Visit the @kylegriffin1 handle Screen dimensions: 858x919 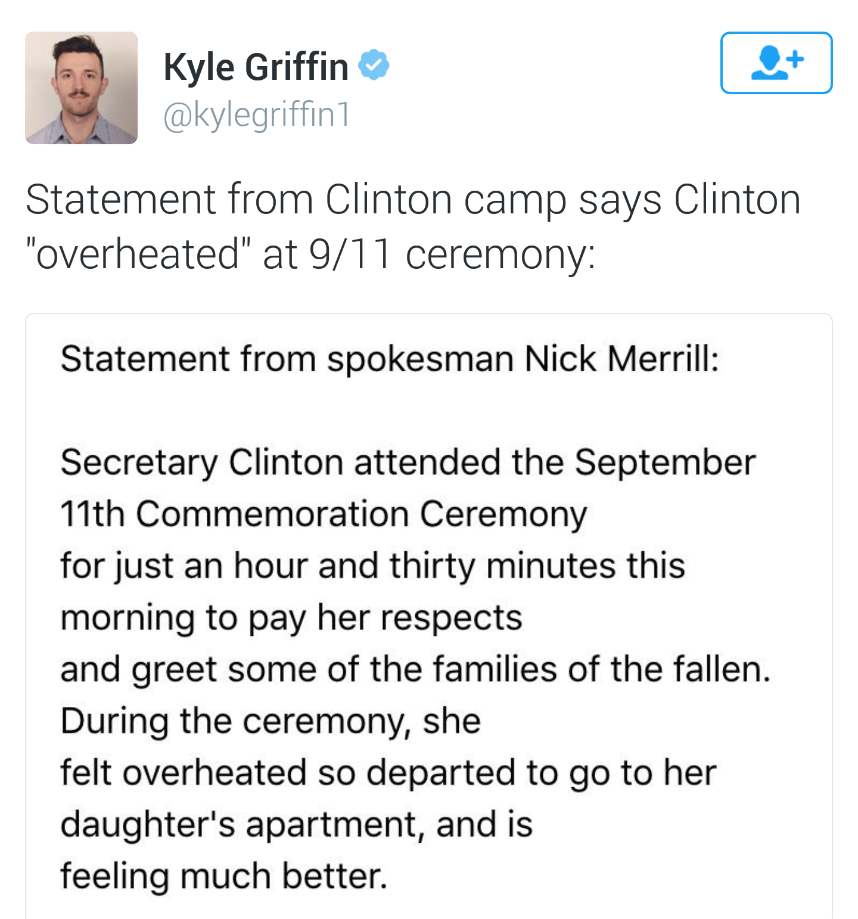[257, 114]
